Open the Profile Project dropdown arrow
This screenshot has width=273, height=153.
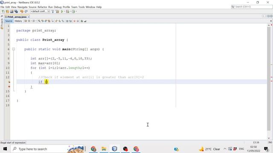coord(76,11)
